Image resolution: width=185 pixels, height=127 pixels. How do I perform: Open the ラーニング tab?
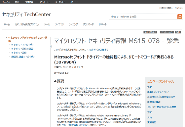click(73, 24)
